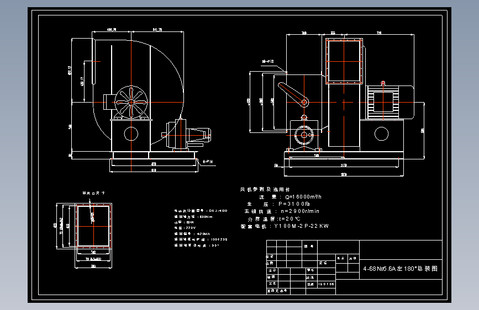Image resolution: width=479 pixels, height=310 pixels.
Task: Select the actuator model text "DKJ-4100"
Action: pos(218,211)
